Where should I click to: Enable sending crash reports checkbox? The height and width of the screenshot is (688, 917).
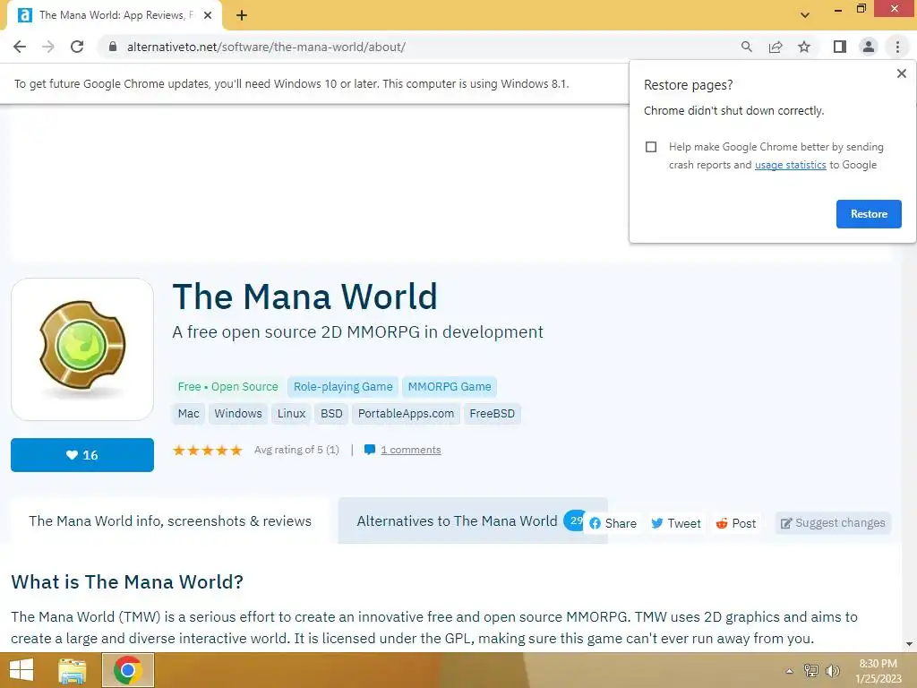click(x=651, y=147)
